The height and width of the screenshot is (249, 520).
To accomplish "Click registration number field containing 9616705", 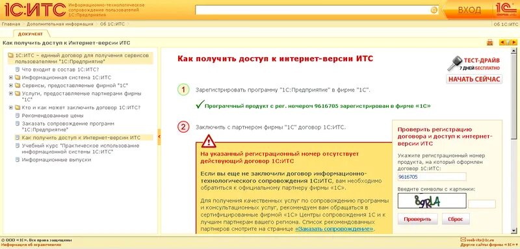I will pyautogui.click(x=432, y=177).
